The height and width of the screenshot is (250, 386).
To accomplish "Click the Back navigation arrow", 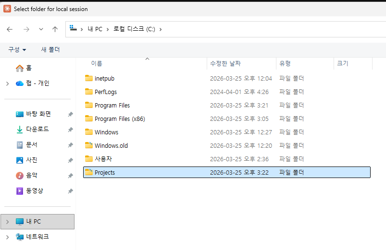I will point(10,29).
